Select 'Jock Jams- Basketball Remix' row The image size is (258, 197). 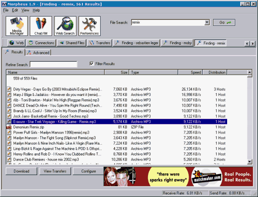pos(117,116)
